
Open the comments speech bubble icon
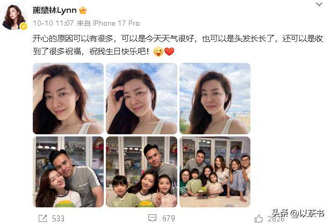click(152, 218)
